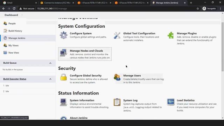Click the Not secure warning icon
Image resolution: width=224 pixels, height=126 pixels.
click(x=21, y=8)
